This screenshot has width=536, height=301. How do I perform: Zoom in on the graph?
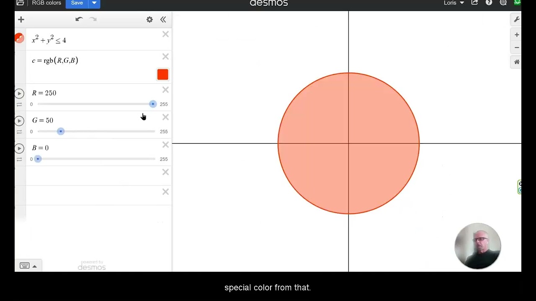(x=517, y=35)
